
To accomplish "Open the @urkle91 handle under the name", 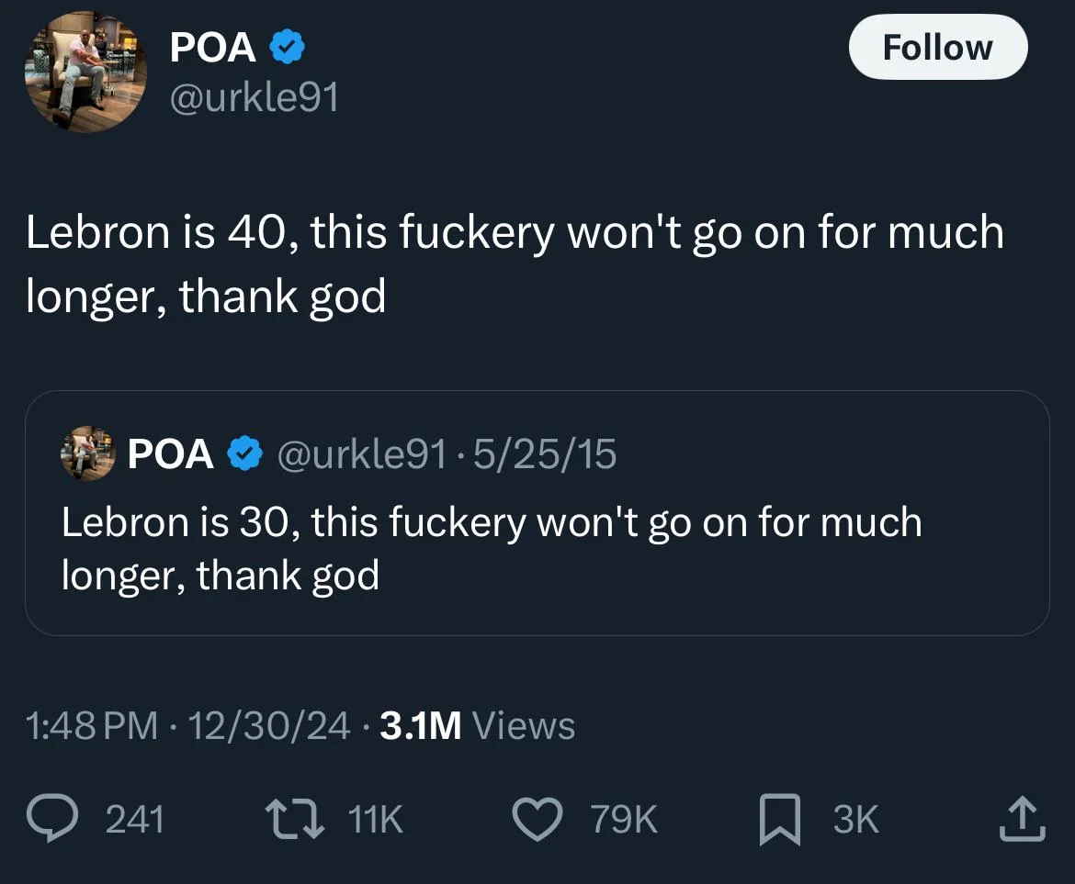I will click(x=255, y=97).
